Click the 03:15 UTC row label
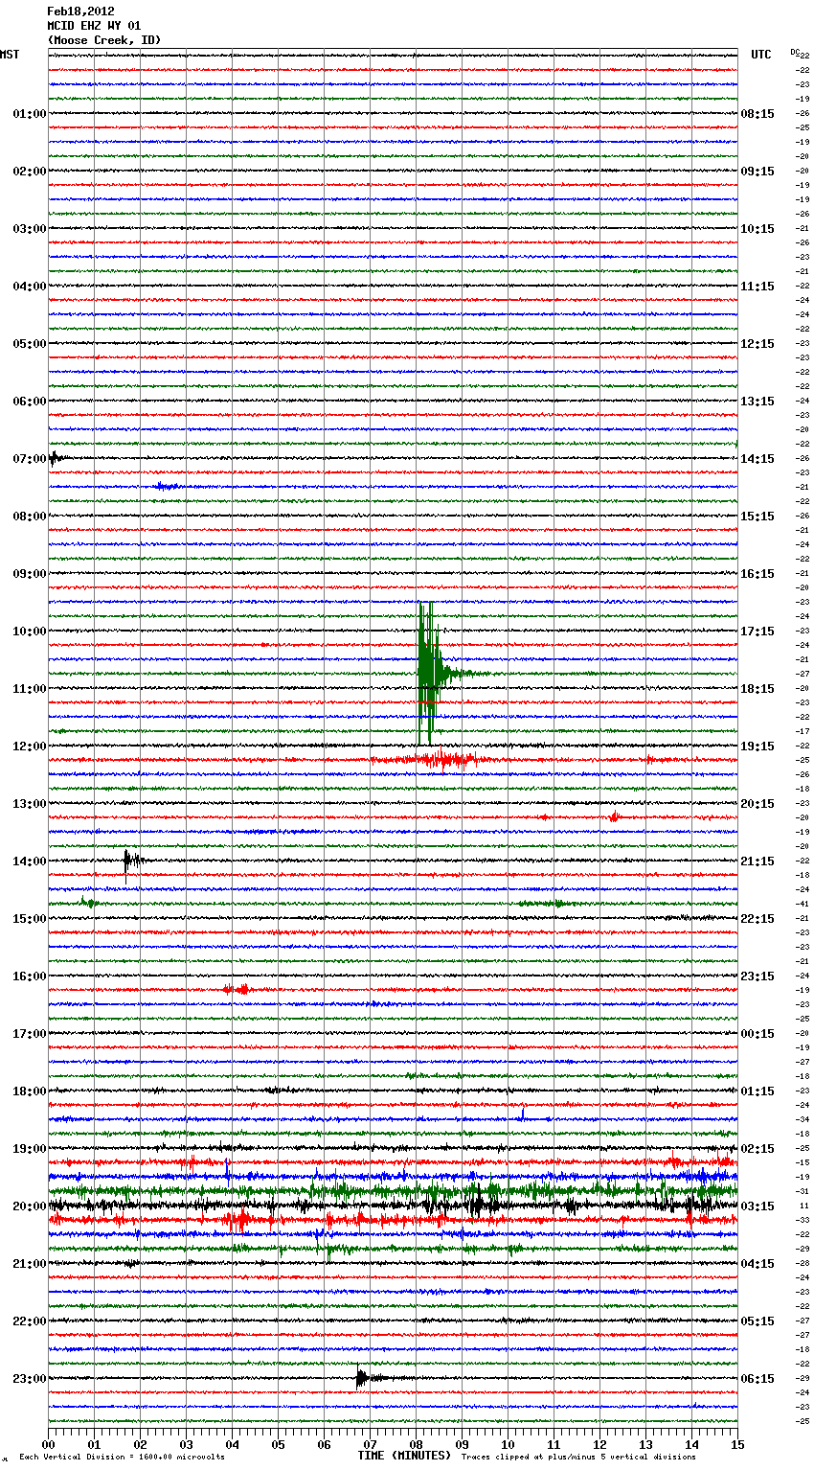This screenshot has height=1470, width=814. [x=757, y=1206]
